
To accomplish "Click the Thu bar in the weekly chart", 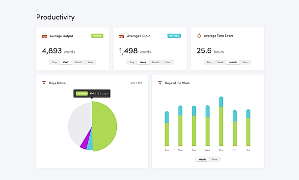I will coord(221,121).
